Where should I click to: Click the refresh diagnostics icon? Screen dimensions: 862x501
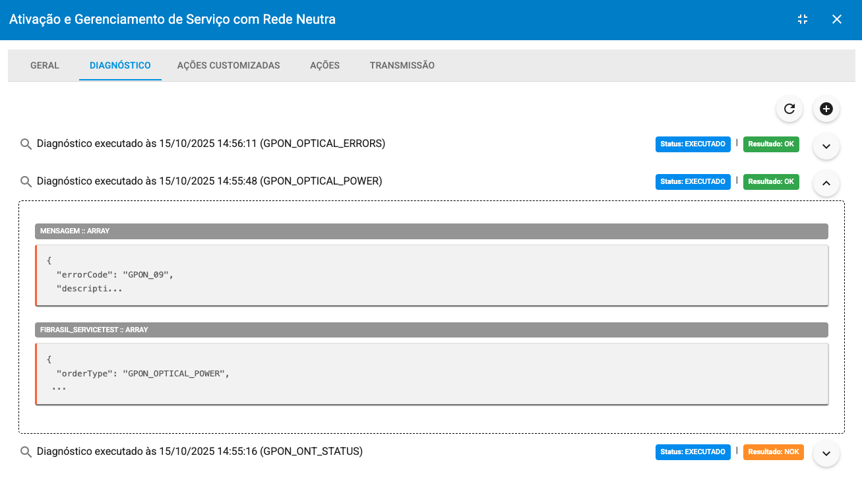pos(789,109)
